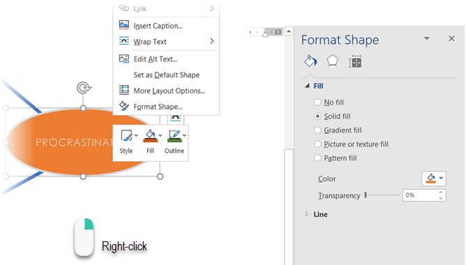Select the Solid fill radio button

point(318,116)
